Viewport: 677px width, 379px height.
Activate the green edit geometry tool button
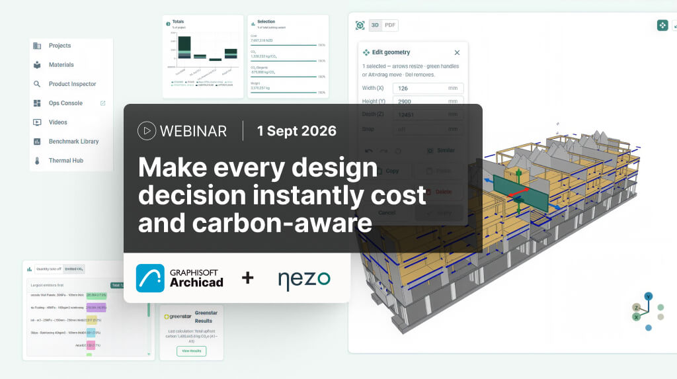(662, 26)
